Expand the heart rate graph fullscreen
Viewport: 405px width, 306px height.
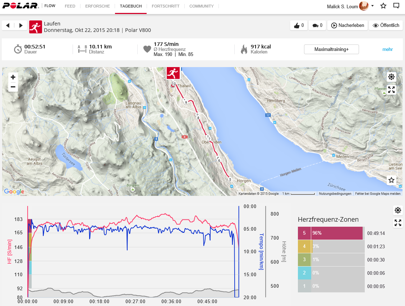pyautogui.click(x=398, y=223)
